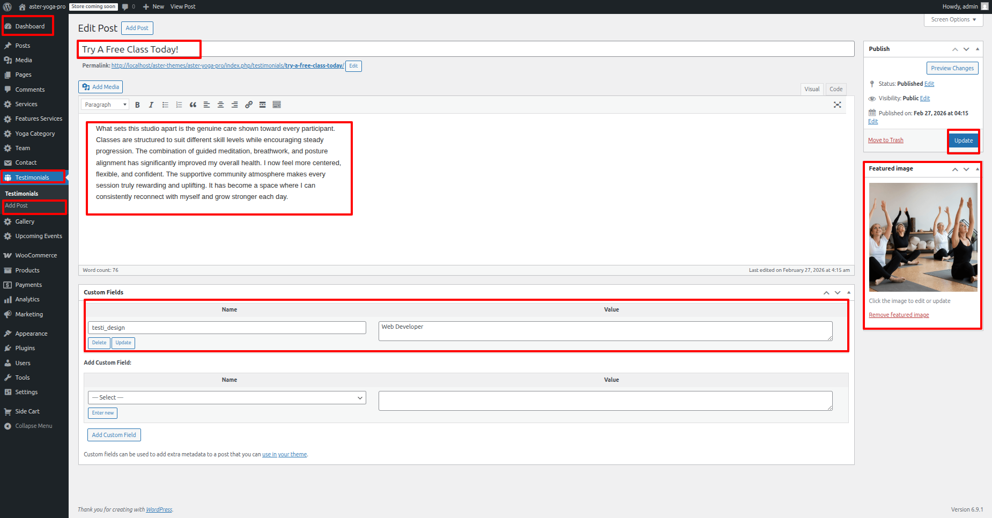The image size is (992, 518).
Task: Apply italic formatting in editor toolbar
Action: coord(151,105)
